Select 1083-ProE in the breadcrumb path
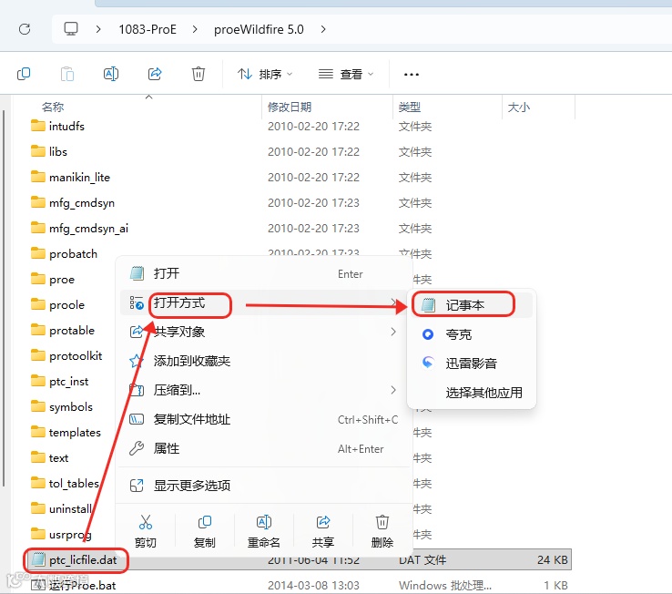This screenshot has width=672, height=594. click(x=148, y=29)
